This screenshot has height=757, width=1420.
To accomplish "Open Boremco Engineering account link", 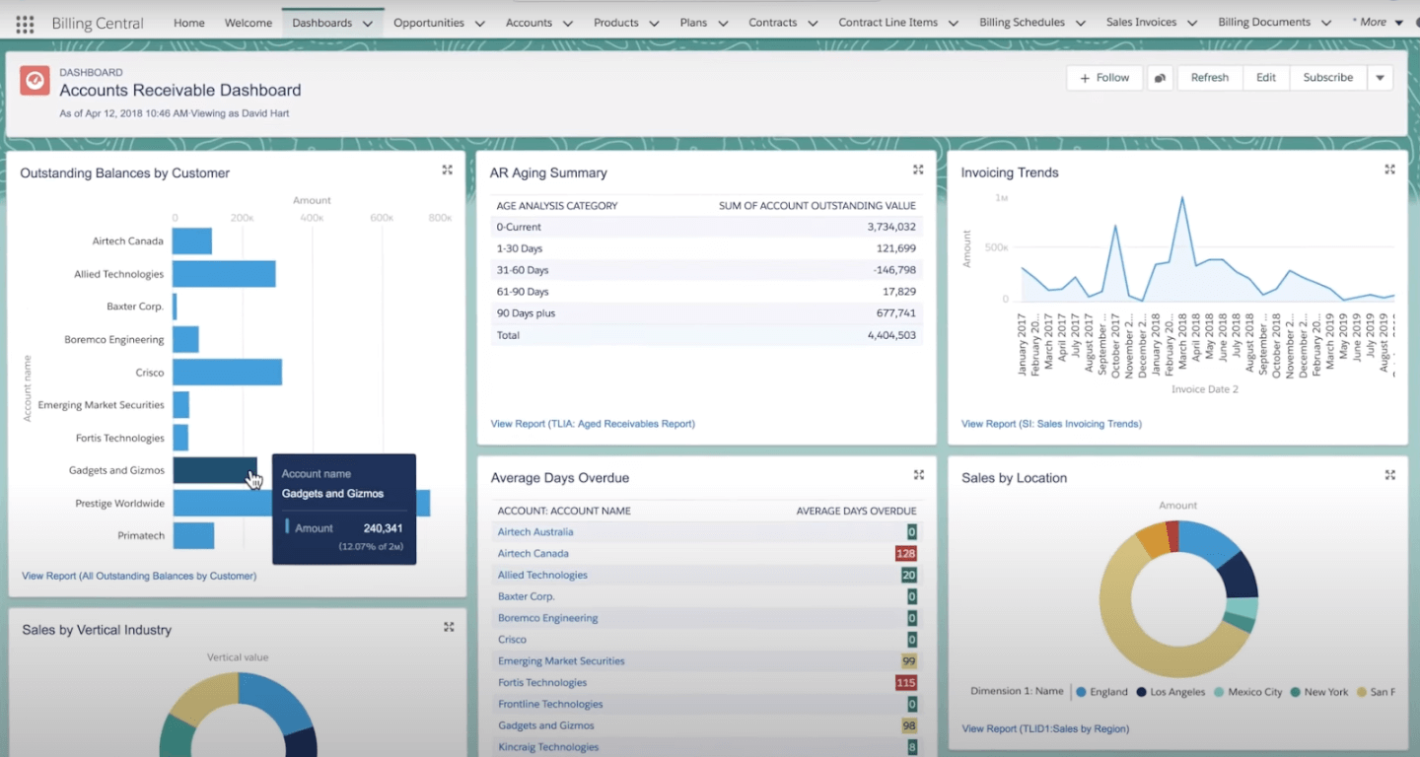I will (548, 619).
